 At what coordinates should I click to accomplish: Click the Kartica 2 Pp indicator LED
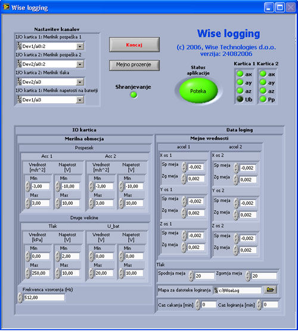(263, 99)
